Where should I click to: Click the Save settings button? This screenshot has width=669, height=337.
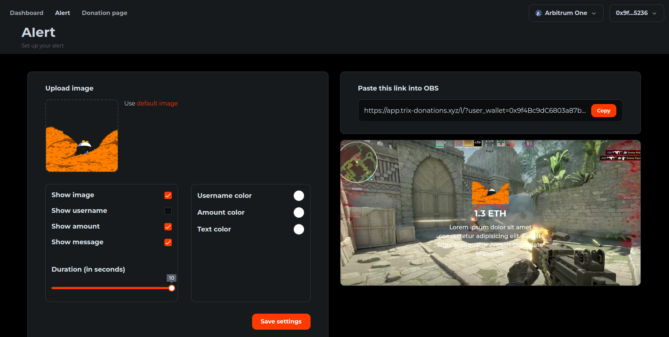(x=281, y=322)
